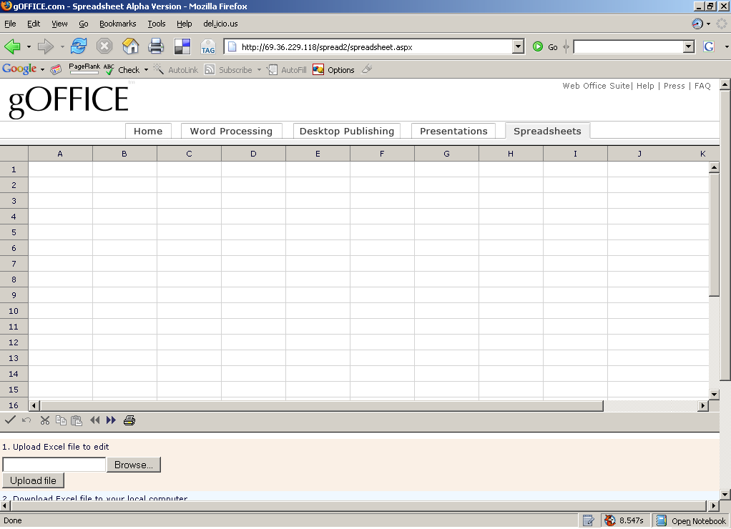Open the Back button history dropdown
This screenshot has width=731, height=529.
(x=29, y=46)
